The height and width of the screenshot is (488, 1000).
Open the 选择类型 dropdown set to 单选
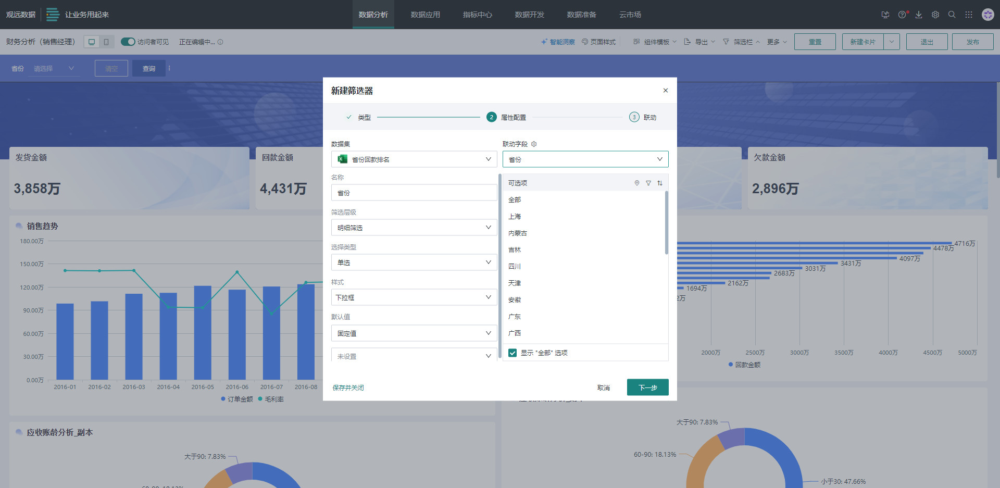click(x=414, y=262)
